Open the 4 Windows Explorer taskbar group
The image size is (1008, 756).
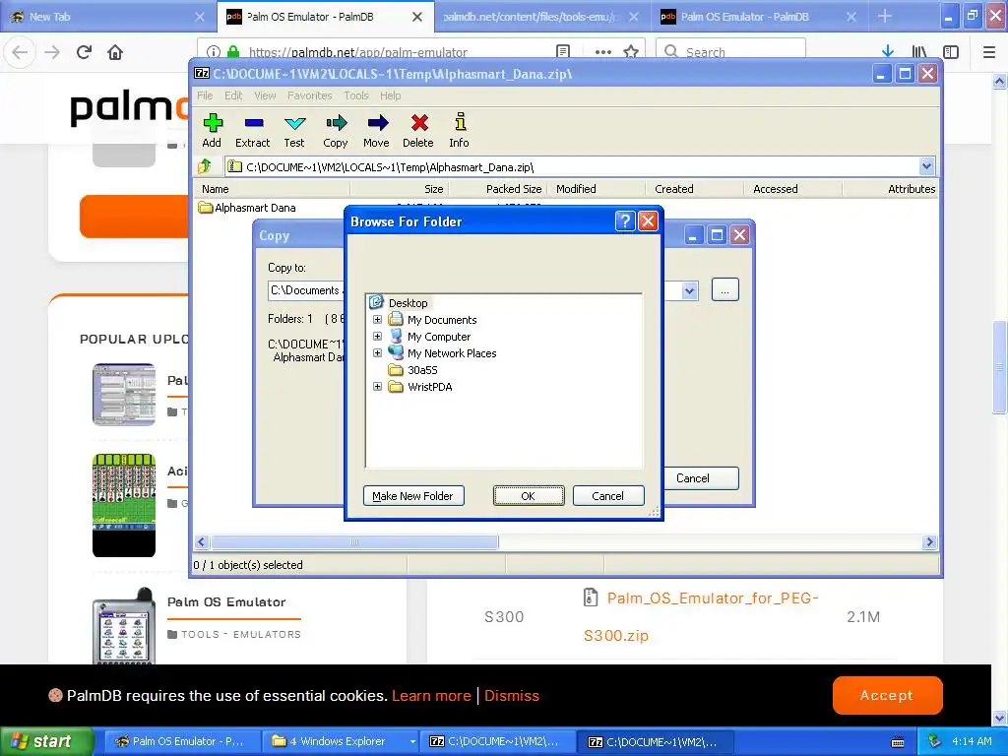342,741
